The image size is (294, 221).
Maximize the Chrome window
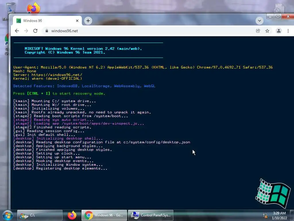click(x=278, y=16)
